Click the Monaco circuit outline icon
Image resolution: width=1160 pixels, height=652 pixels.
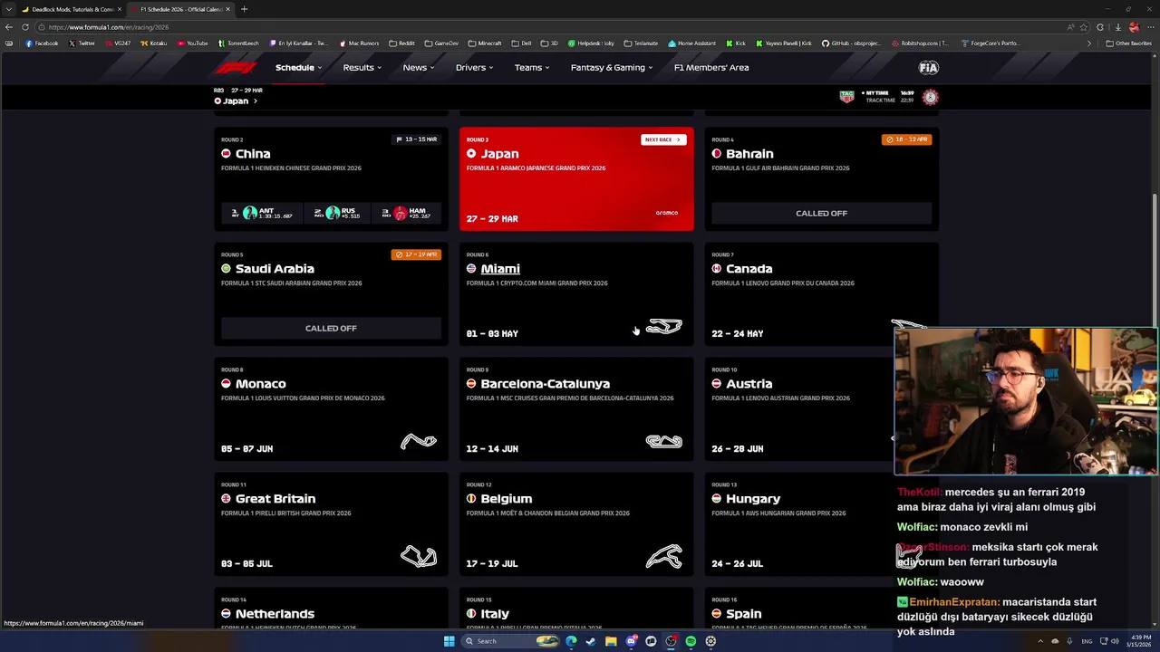coord(419,441)
